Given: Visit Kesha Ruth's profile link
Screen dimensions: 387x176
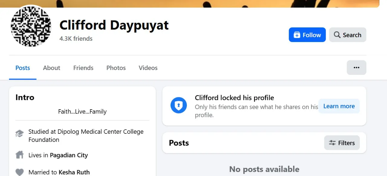Looking at the screenshot, I should click(x=74, y=172).
